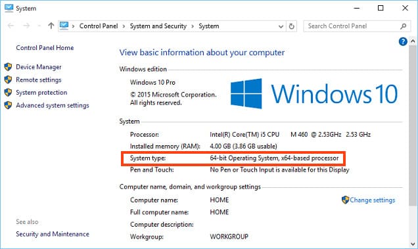Screen dimensions: 418x249
Task: Click the forward navigation arrow
Action: pos(26,26)
